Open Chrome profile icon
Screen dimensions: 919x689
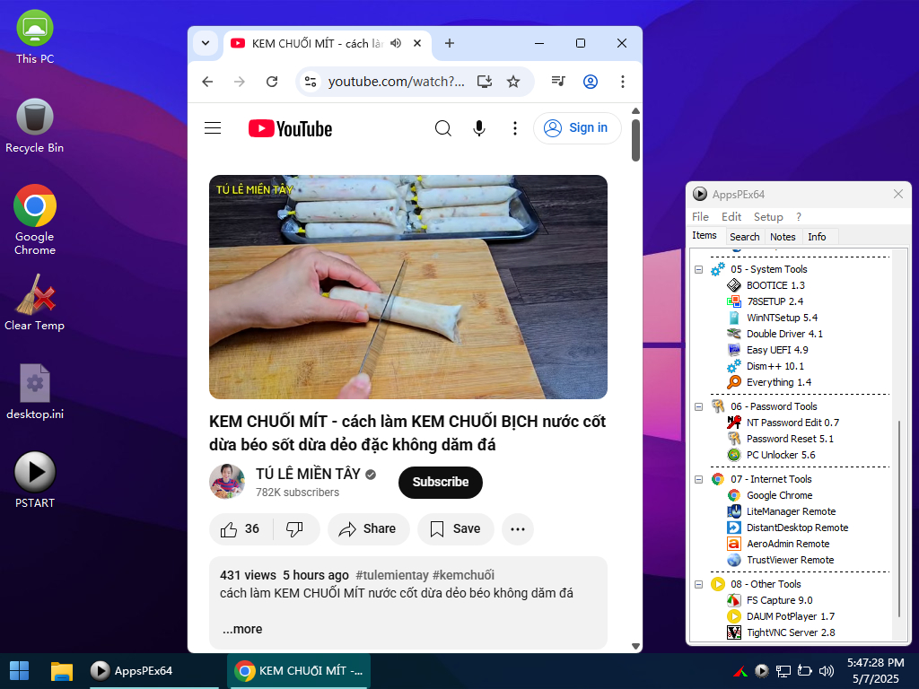(591, 82)
